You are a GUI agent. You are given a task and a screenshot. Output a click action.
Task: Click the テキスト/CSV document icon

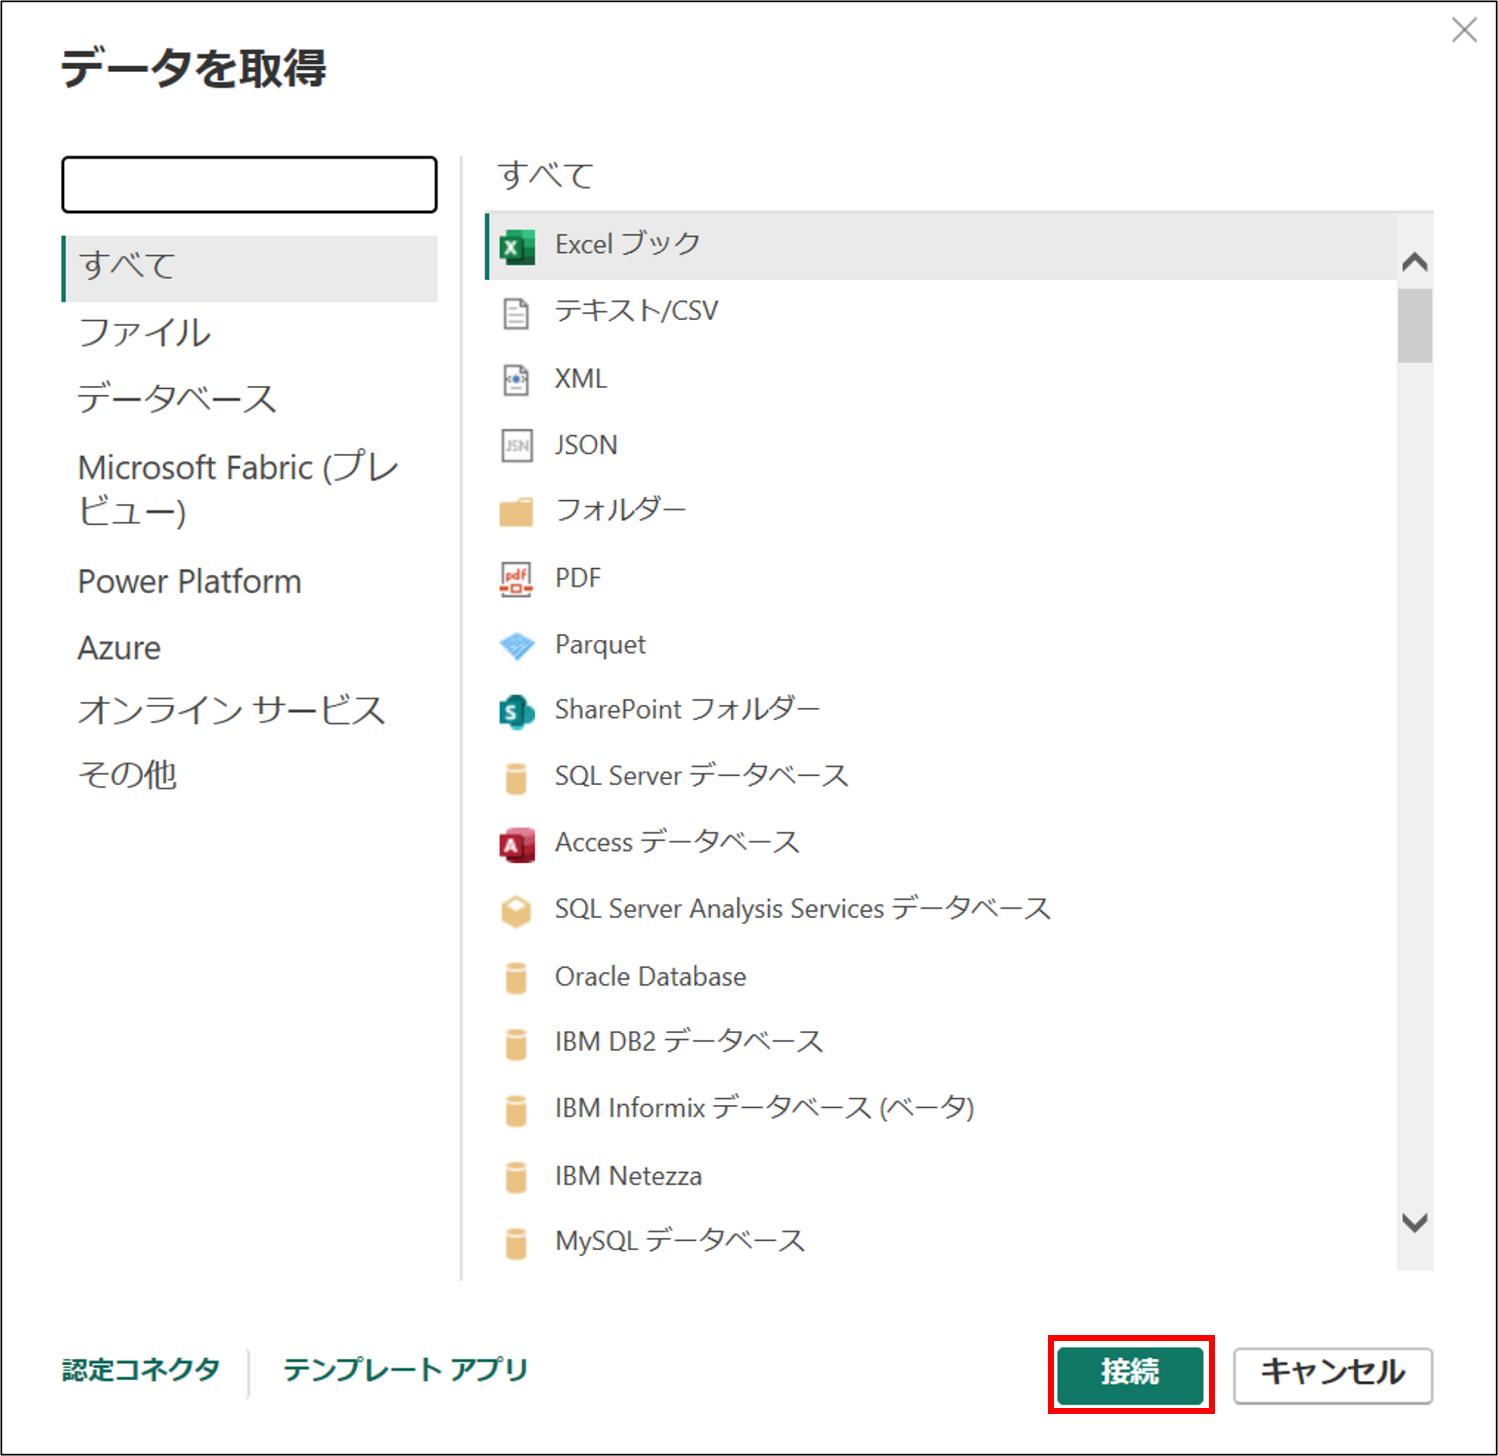point(516,314)
